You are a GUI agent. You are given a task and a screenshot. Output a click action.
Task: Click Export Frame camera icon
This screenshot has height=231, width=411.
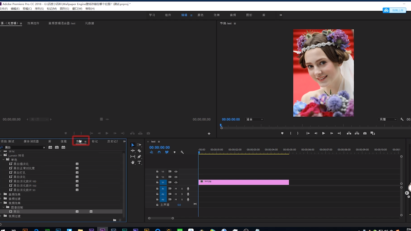click(x=365, y=133)
